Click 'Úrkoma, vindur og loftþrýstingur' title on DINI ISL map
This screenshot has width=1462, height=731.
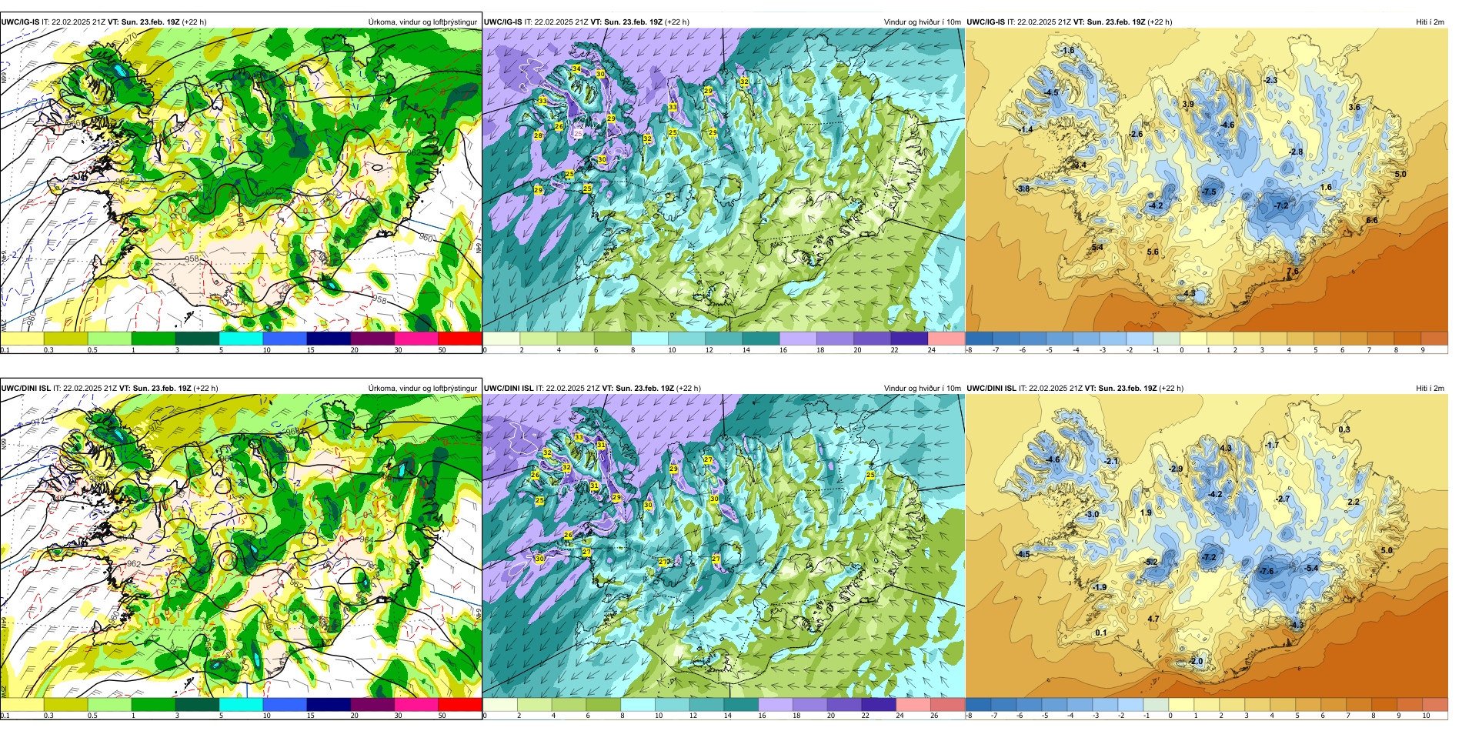click(x=422, y=389)
